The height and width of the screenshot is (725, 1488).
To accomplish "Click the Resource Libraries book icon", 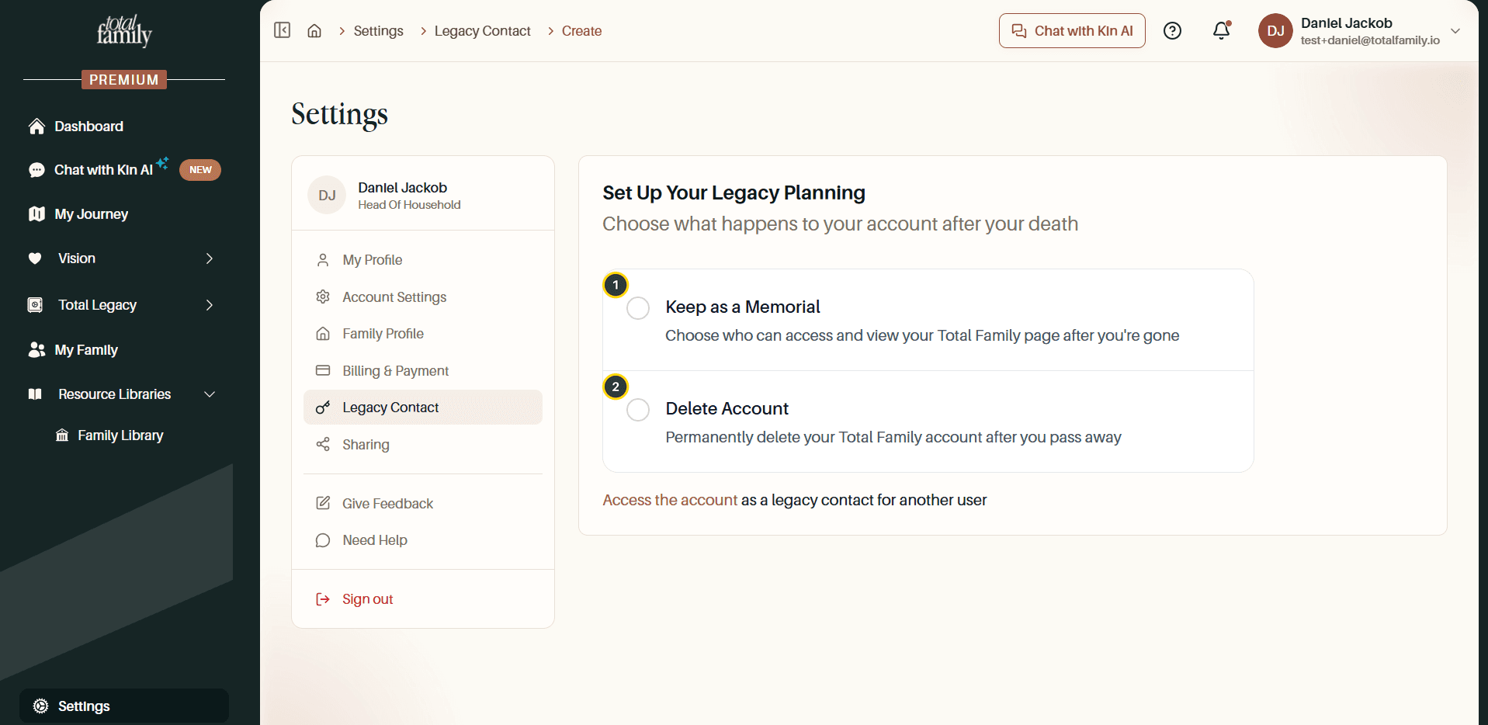I will 35,394.
